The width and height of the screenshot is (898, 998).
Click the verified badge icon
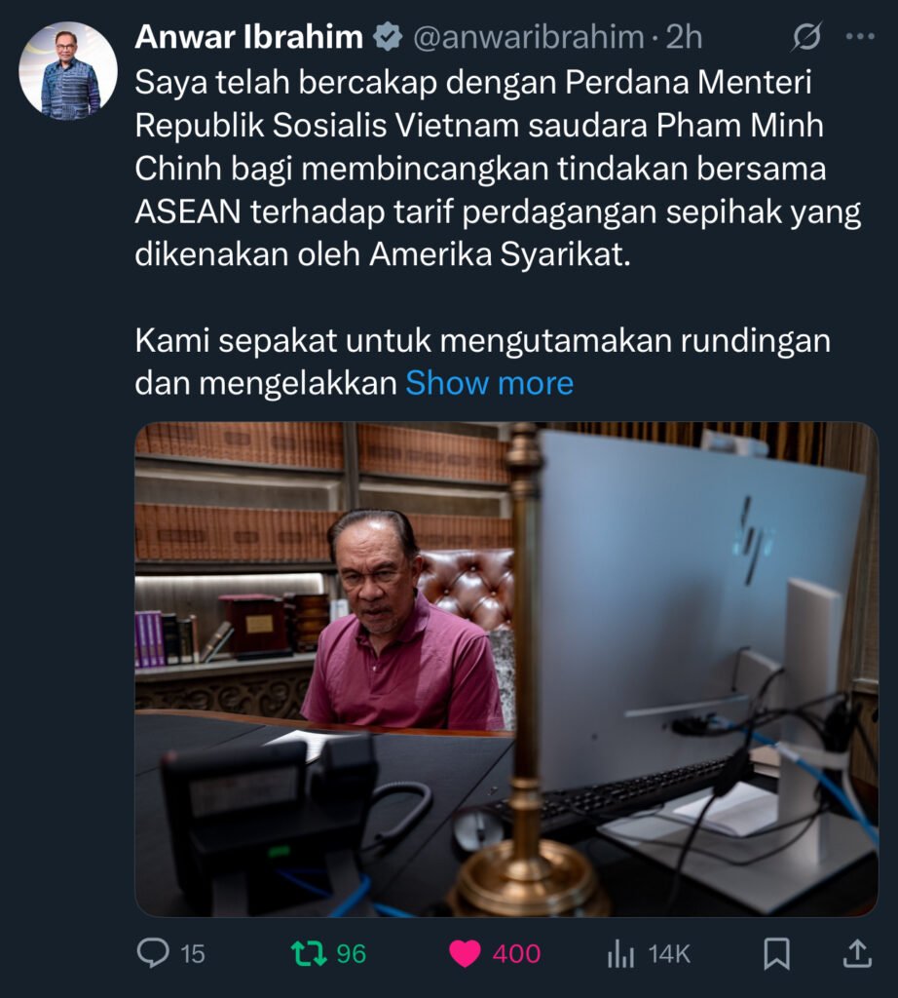(388, 37)
